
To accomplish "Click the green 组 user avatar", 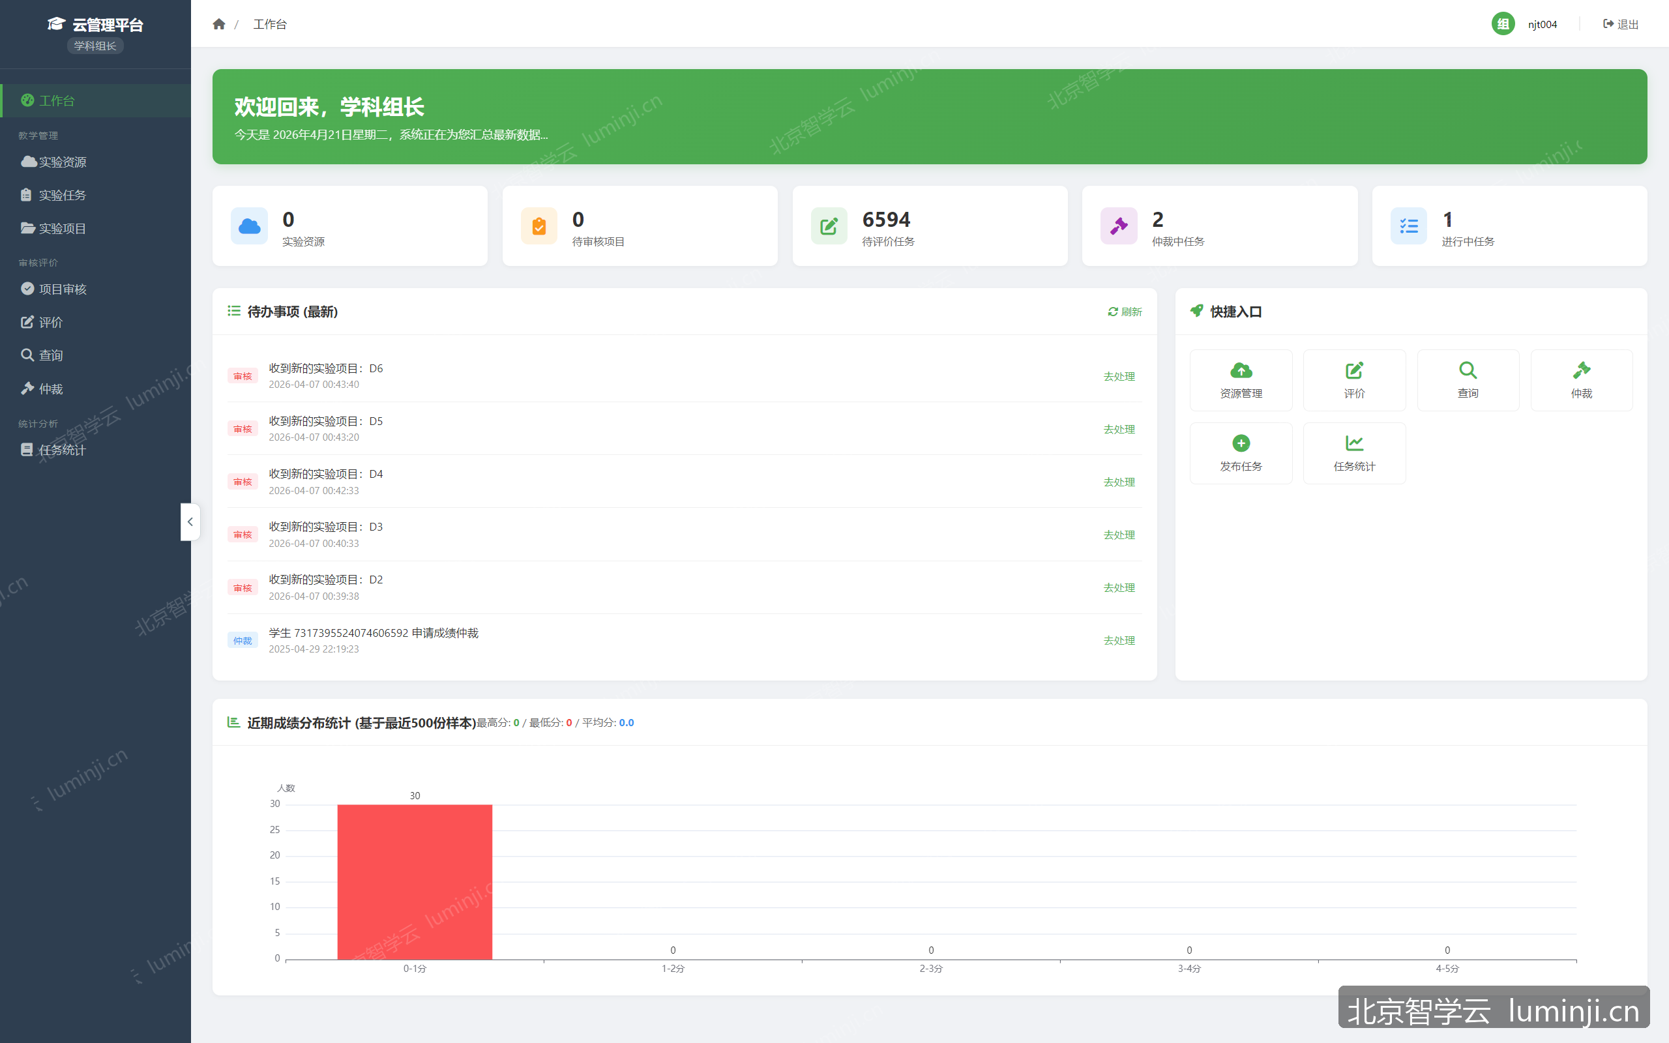I will pyautogui.click(x=1503, y=24).
